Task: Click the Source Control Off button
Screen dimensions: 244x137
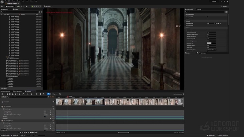Action: [223, 135]
